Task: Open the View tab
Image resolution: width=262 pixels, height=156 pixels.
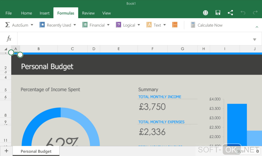Action: point(106,13)
